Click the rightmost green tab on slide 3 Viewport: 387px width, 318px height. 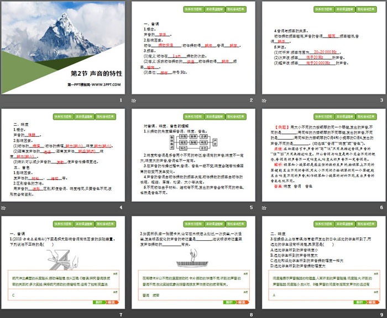366,9
